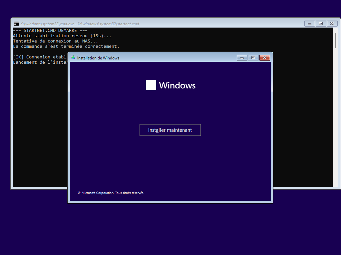
Task: Click the Attente stabilisation reseau console line
Action: [62, 36]
